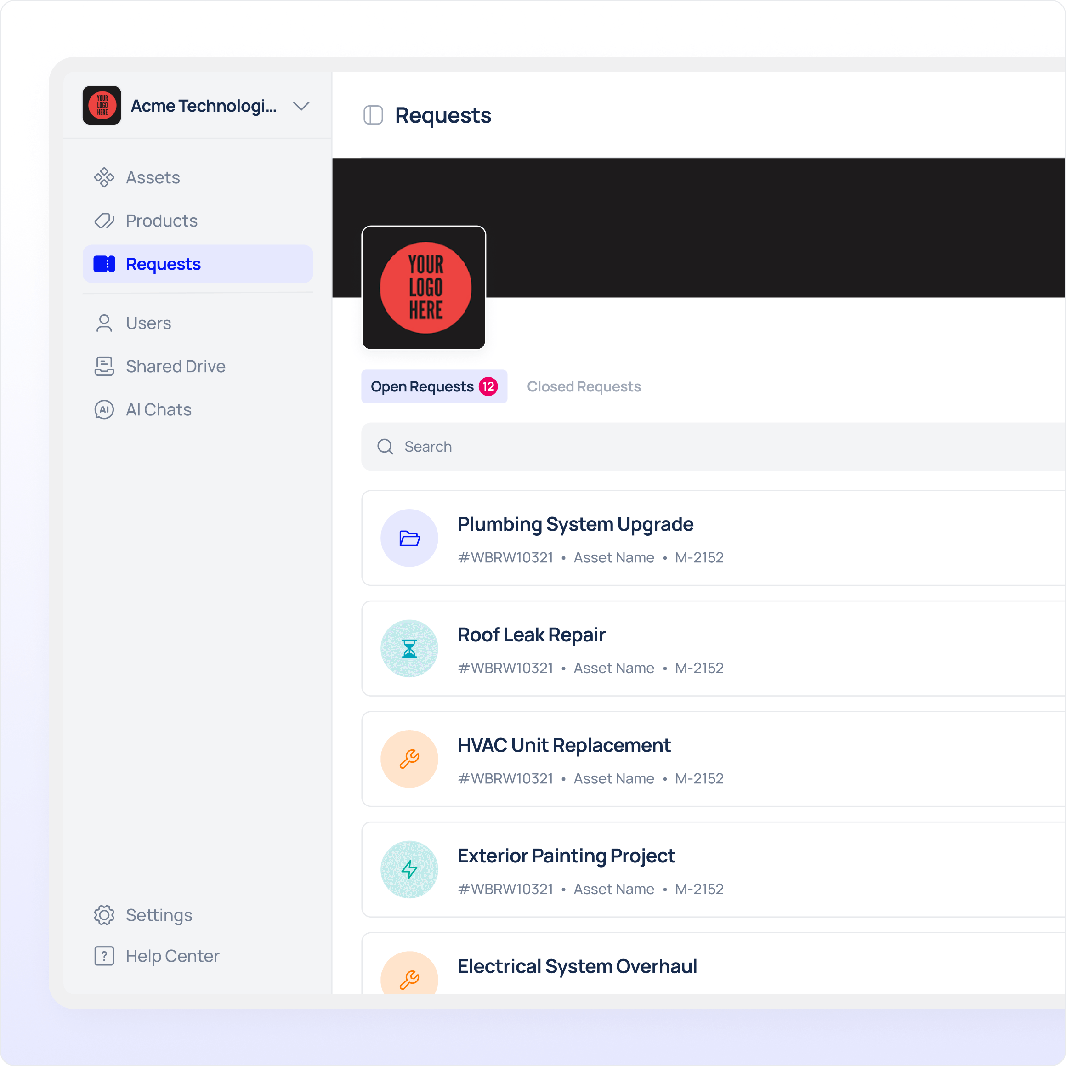Select Requests in the sidebar
The width and height of the screenshot is (1066, 1066).
[163, 264]
